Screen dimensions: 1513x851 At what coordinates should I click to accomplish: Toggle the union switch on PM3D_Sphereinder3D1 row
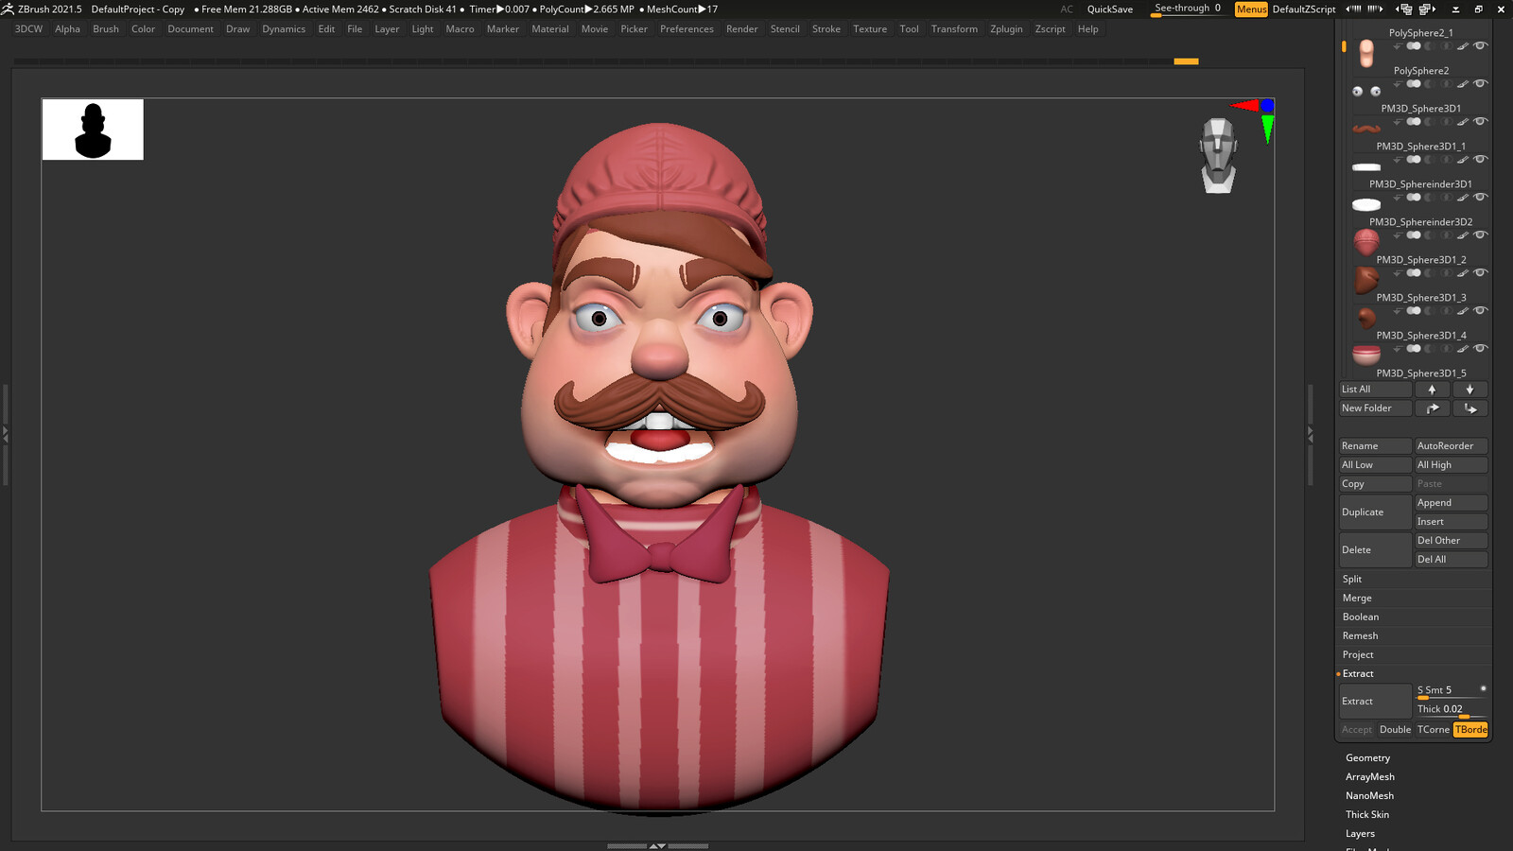click(1414, 197)
